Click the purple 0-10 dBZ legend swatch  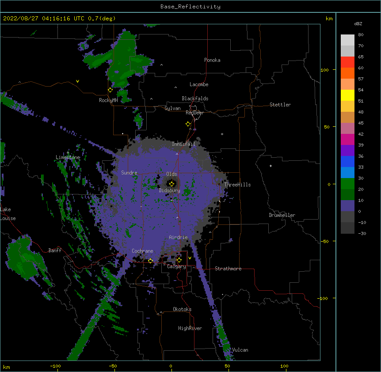tap(347, 206)
